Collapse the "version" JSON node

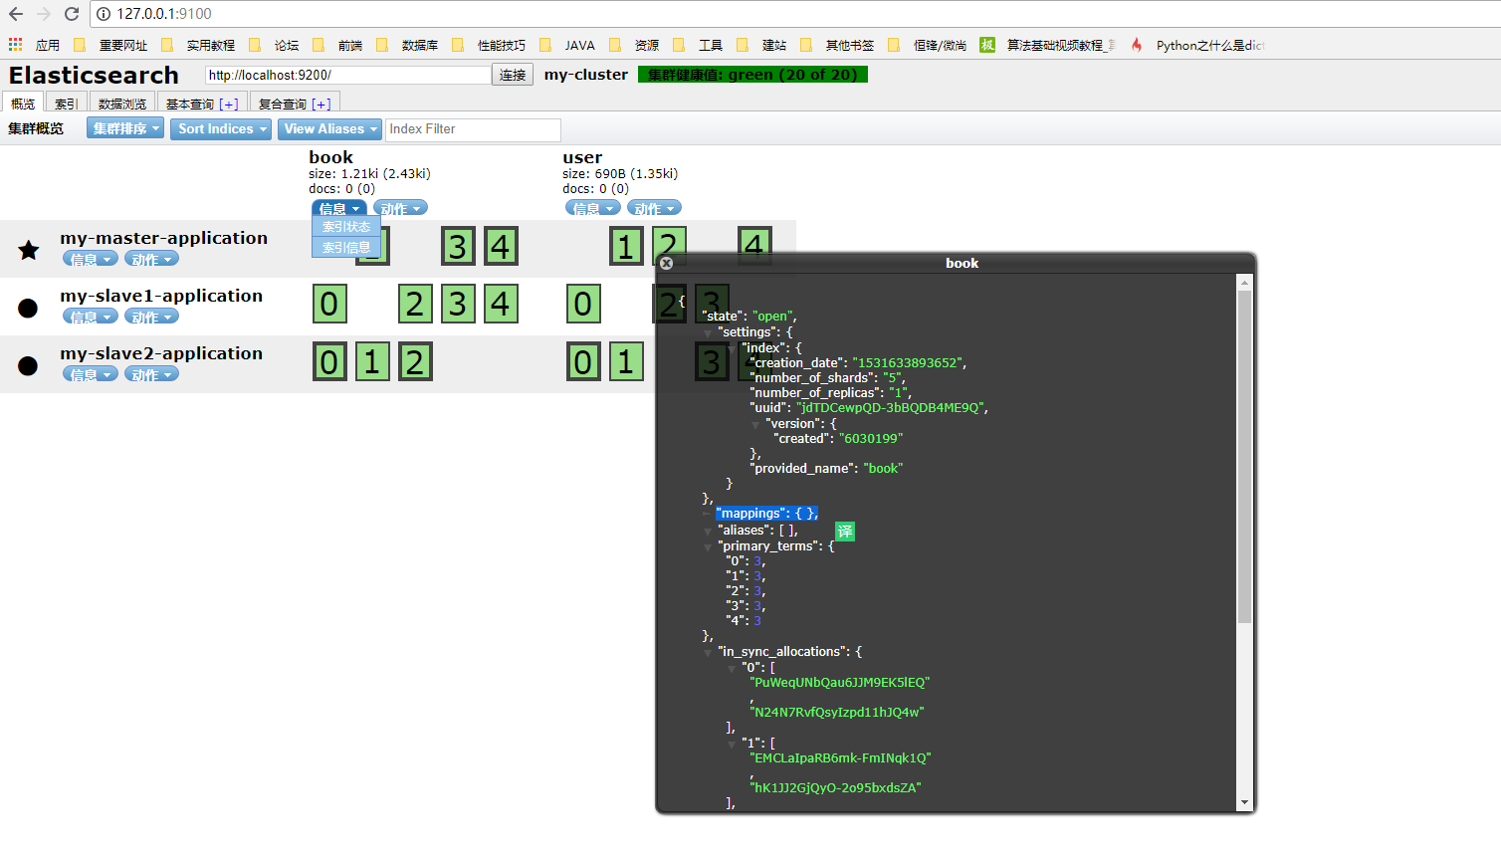click(x=755, y=425)
